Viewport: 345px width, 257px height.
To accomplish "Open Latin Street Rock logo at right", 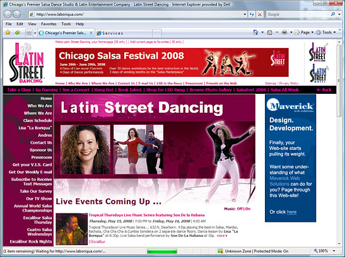I will coord(318,52).
